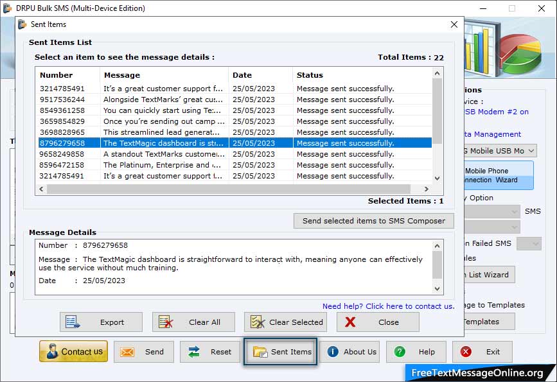Click the Send envelope icon
This screenshot has width=557, height=382.
127,352
